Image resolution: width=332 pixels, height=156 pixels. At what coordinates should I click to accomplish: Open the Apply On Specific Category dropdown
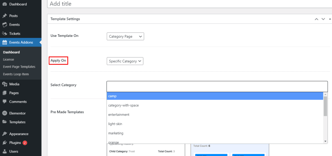125,61
